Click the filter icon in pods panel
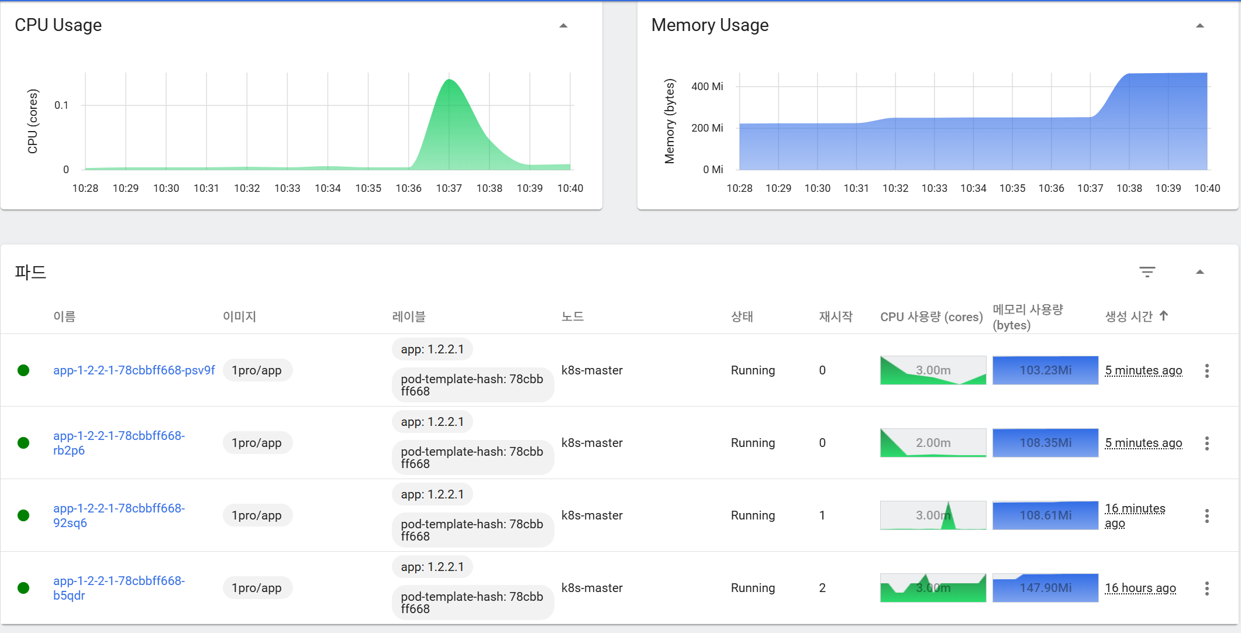The image size is (1241, 633). click(x=1147, y=272)
